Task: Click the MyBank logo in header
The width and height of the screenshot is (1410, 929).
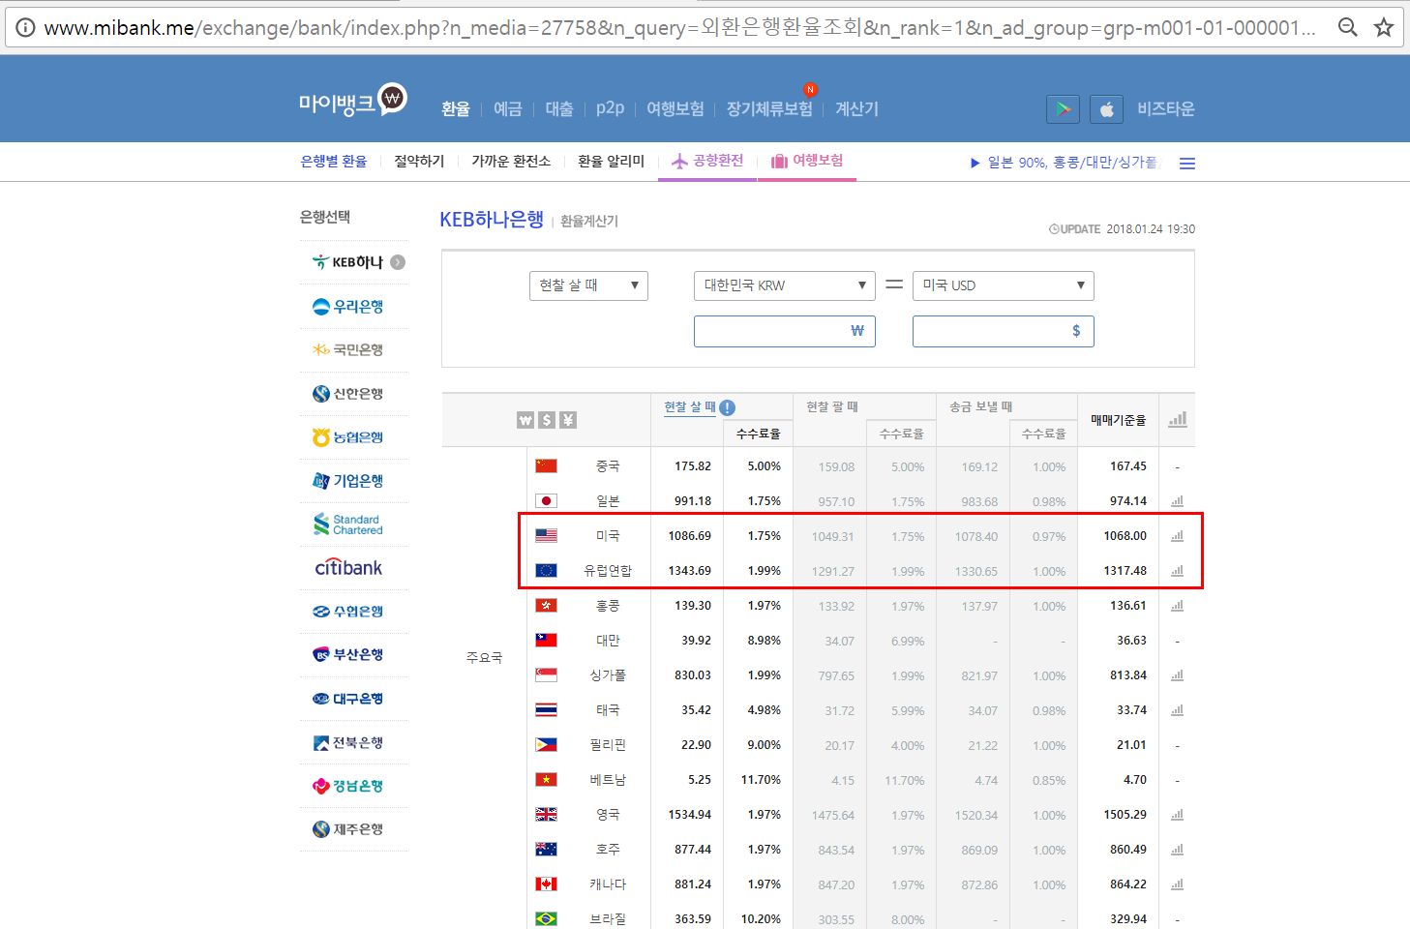Action: [x=352, y=101]
